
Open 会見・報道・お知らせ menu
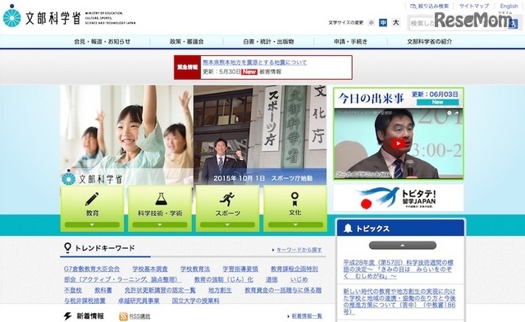coord(102,42)
